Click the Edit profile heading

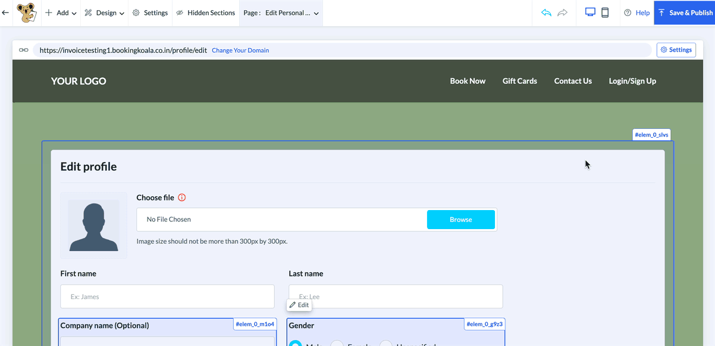point(89,167)
